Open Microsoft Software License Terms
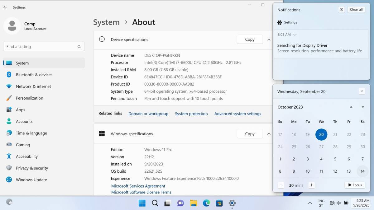Screen dimensions: 374x210 point(141,192)
